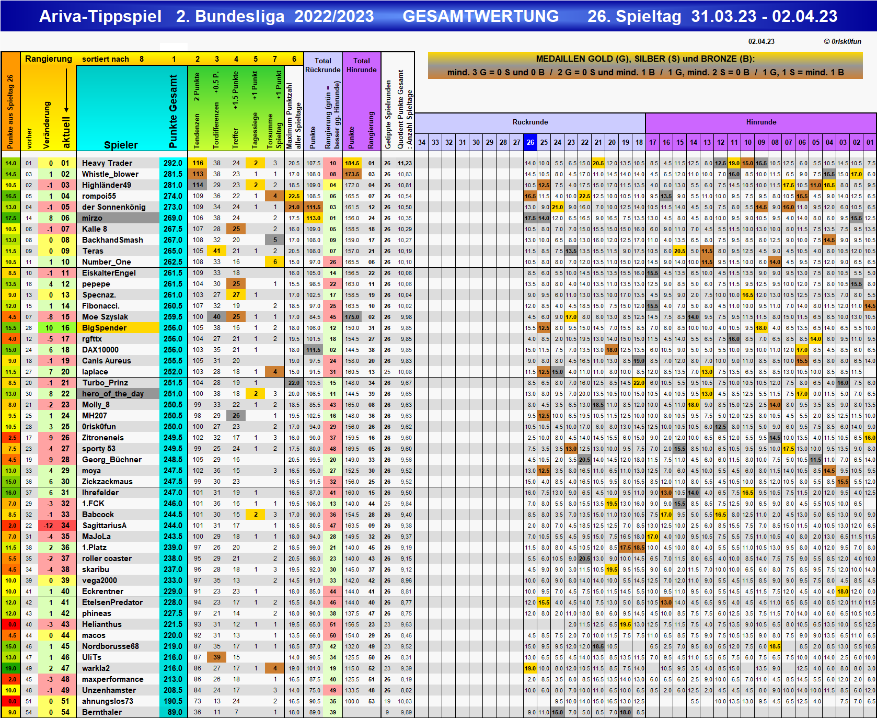Select total points value 281.5
The image size is (877, 718).
(x=173, y=174)
